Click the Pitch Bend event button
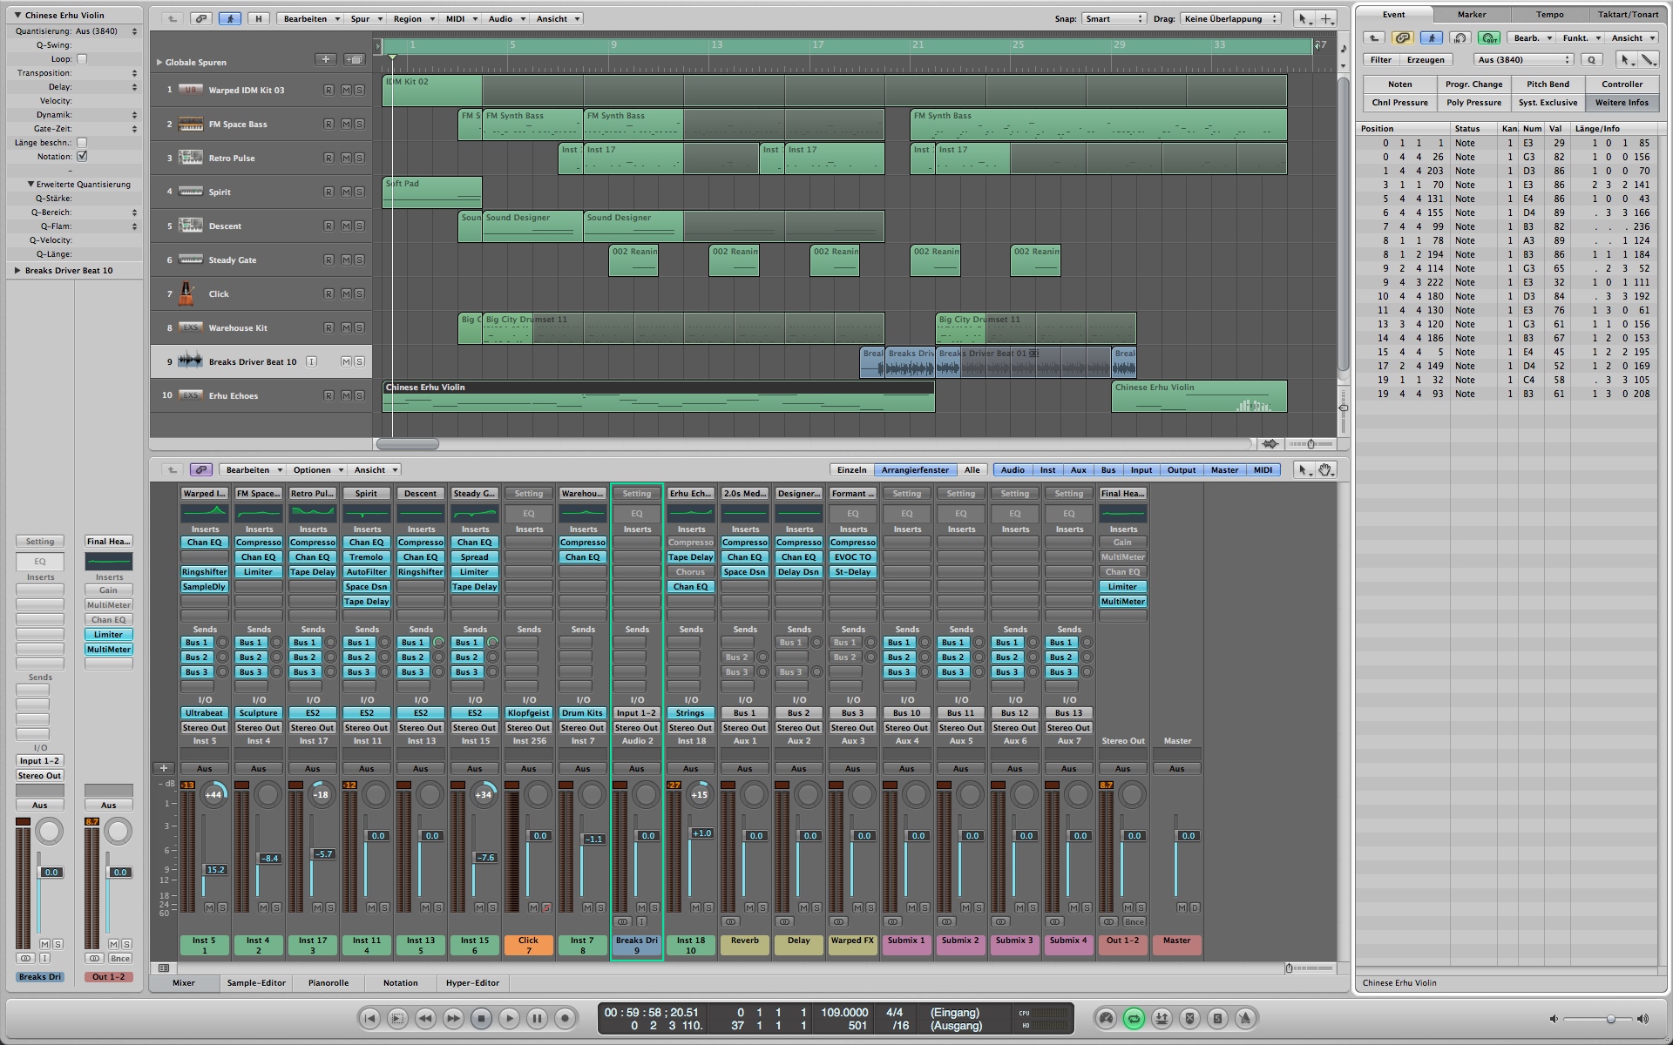 1548,84
